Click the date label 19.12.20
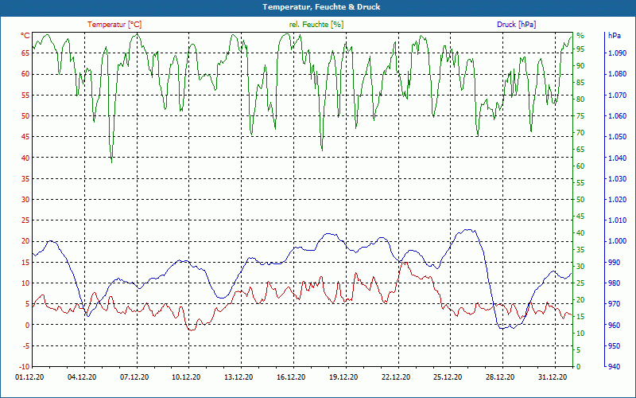The height and width of the screenshot is (398, 636). click(343, 377)
